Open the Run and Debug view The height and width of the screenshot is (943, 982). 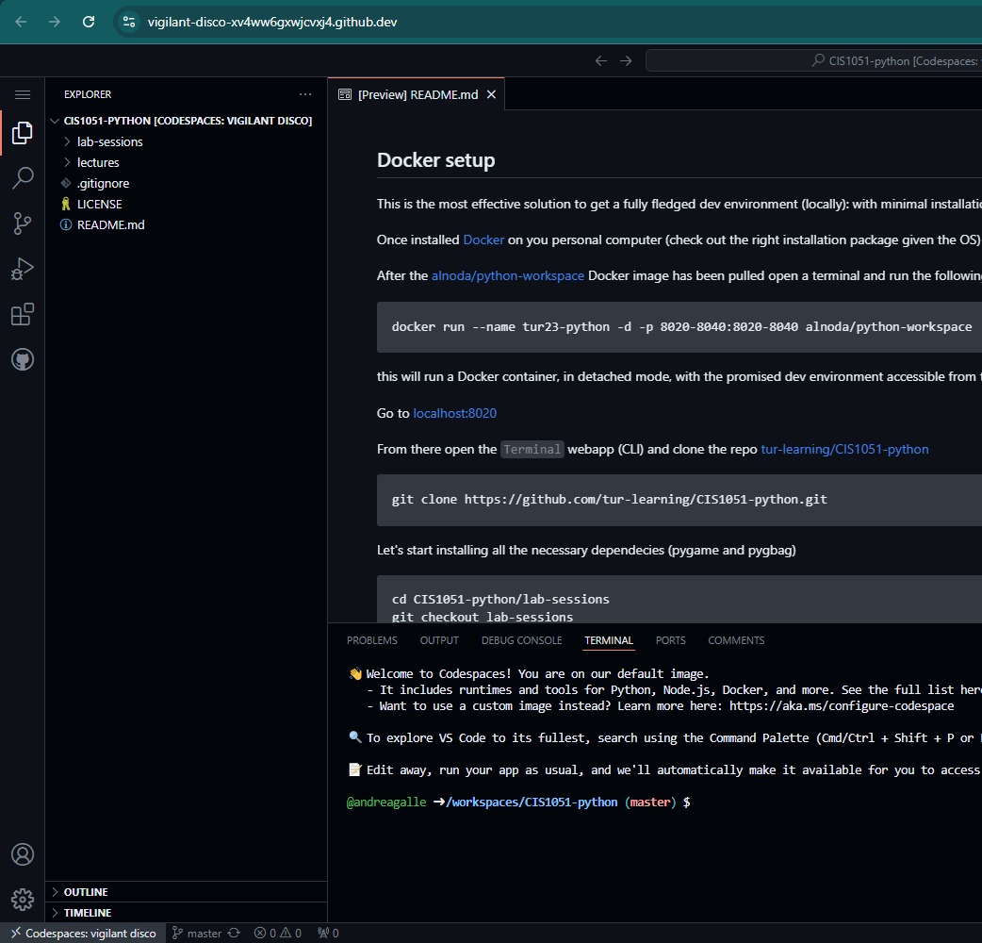(23, 269)
